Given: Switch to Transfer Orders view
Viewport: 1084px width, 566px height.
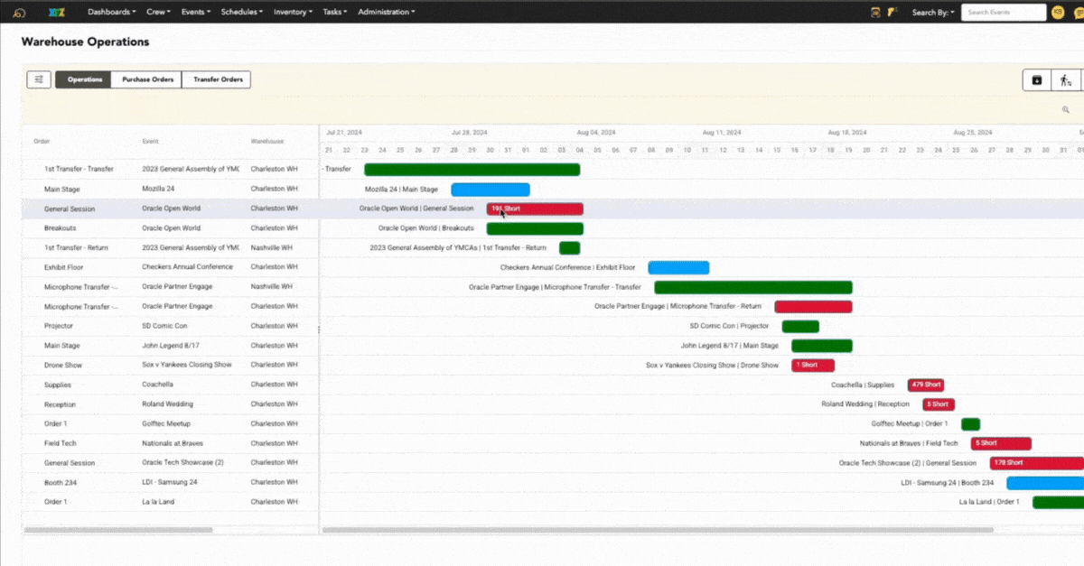Looking at the screenshot, I should (x=217, y=79).
